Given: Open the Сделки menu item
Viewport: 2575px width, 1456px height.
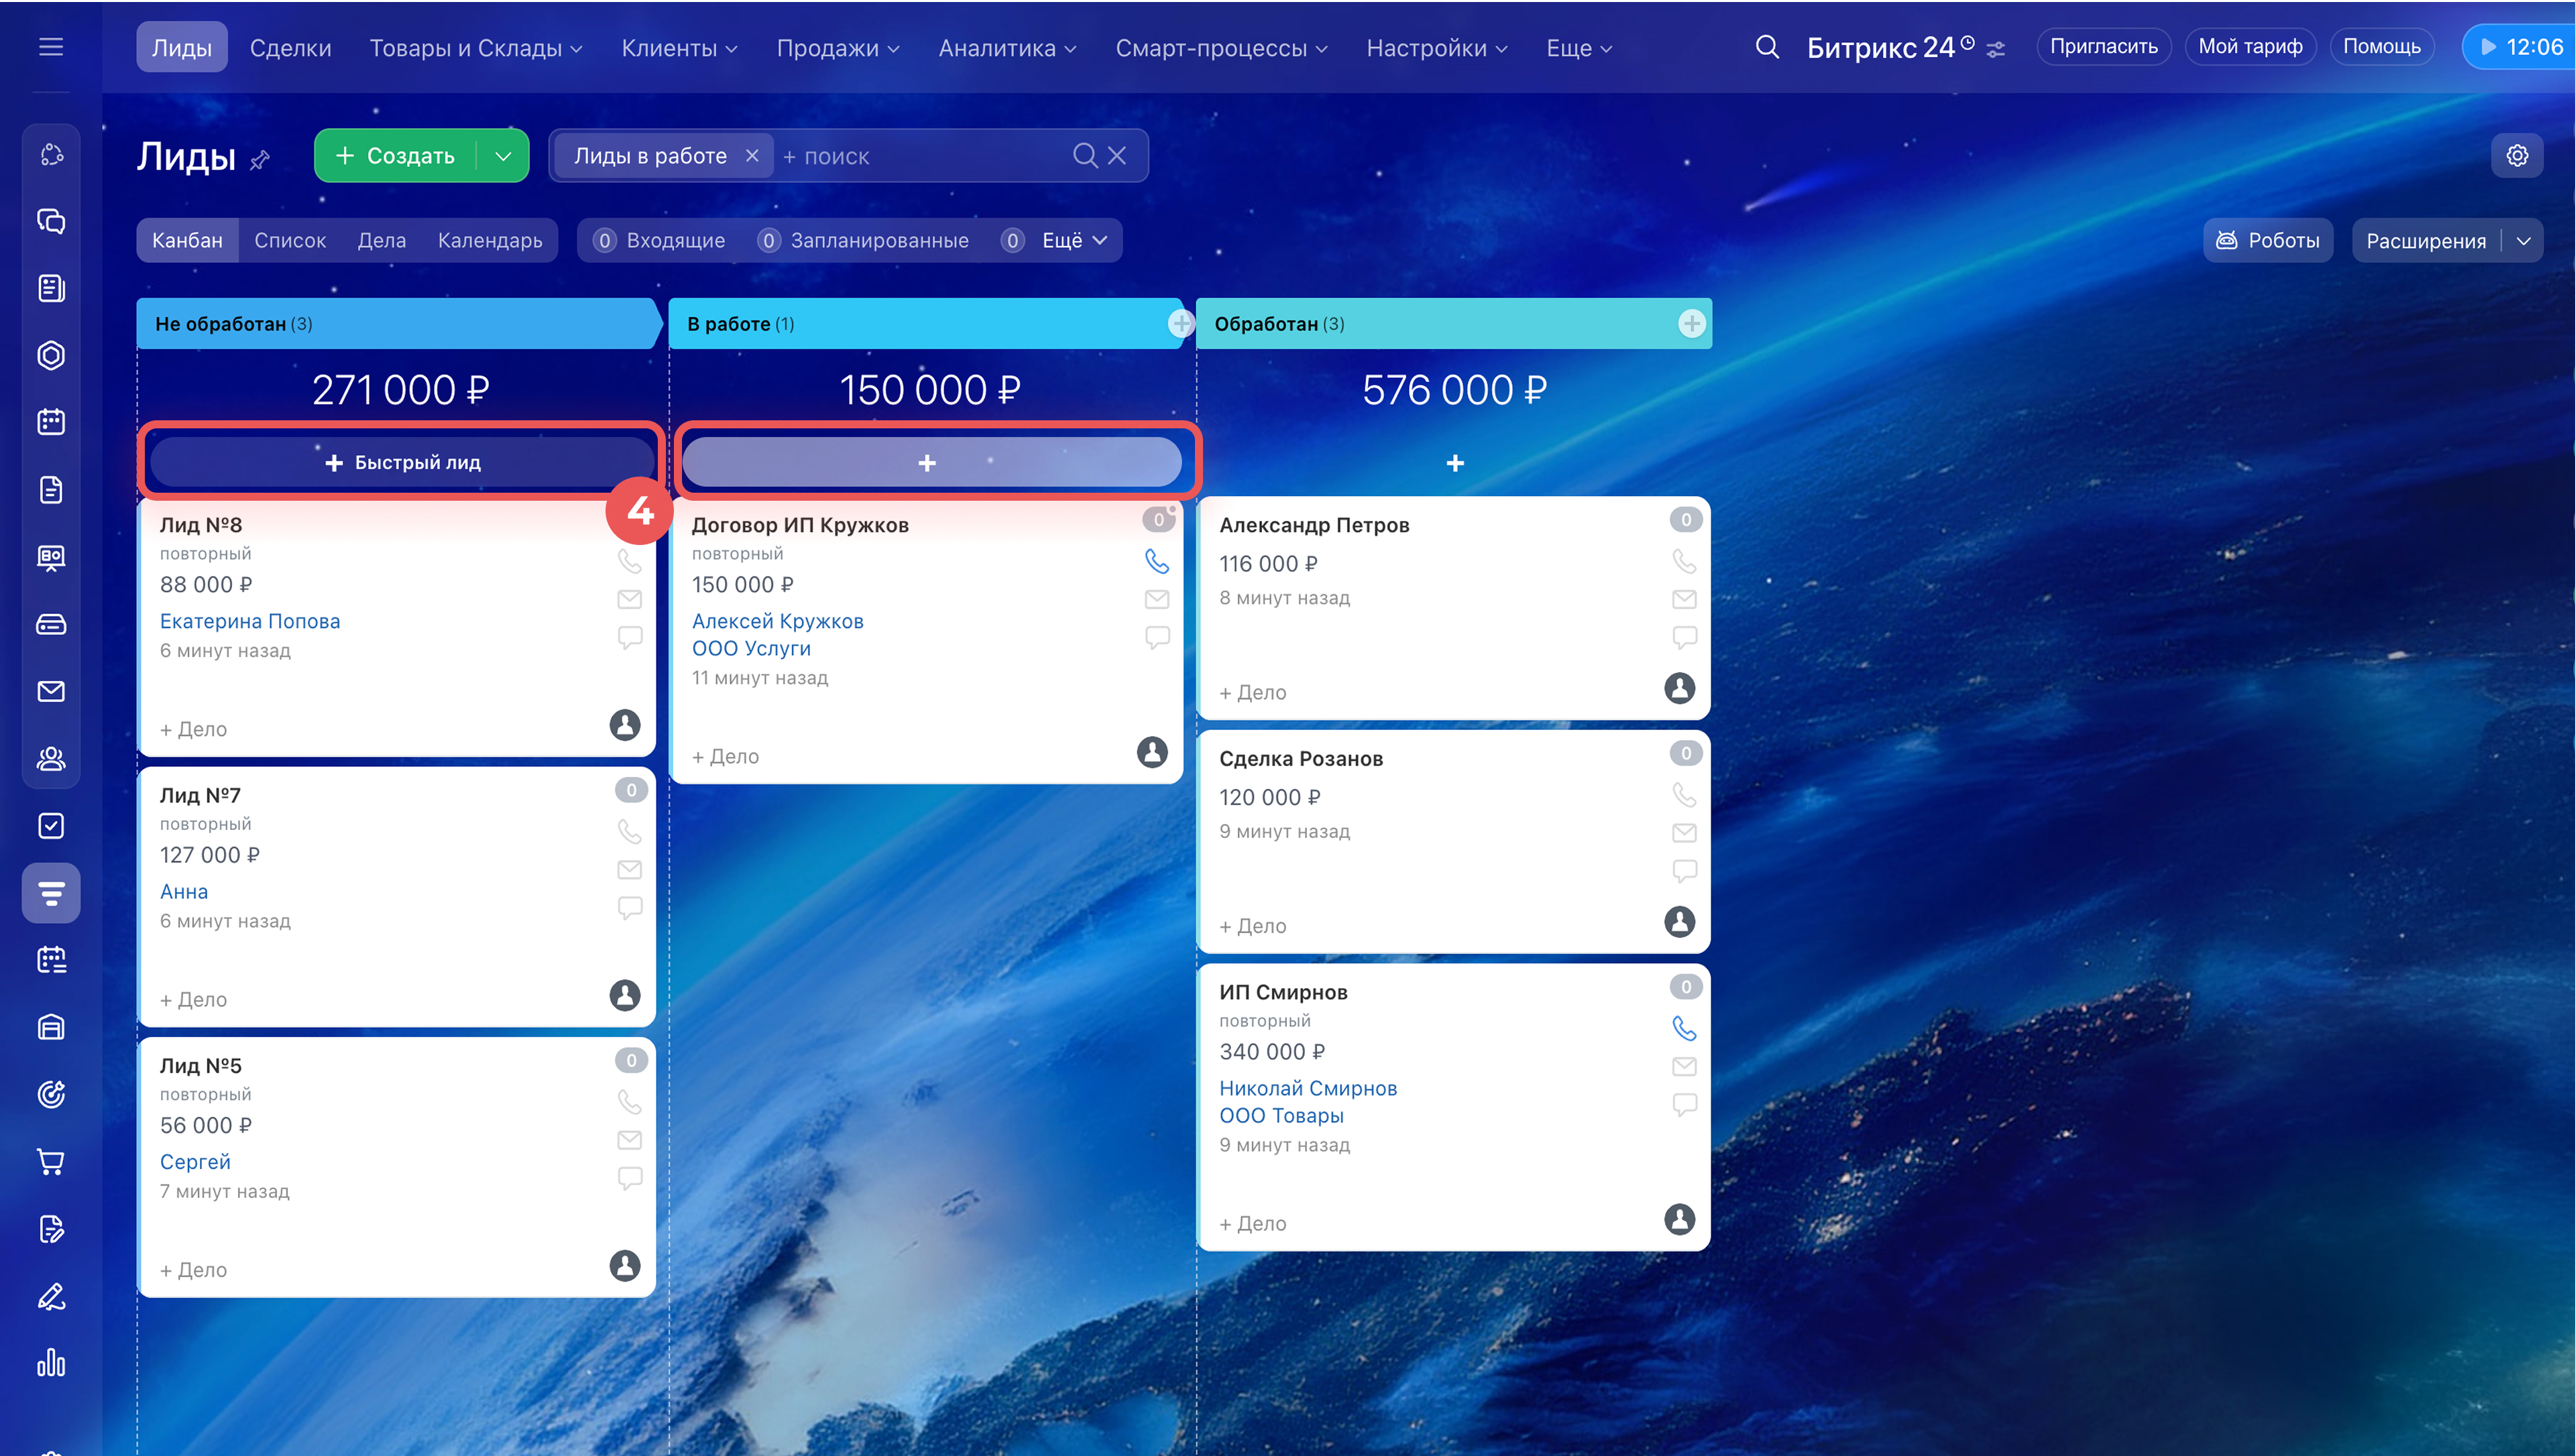Looking at the screenshot, I should click(290, 48).
